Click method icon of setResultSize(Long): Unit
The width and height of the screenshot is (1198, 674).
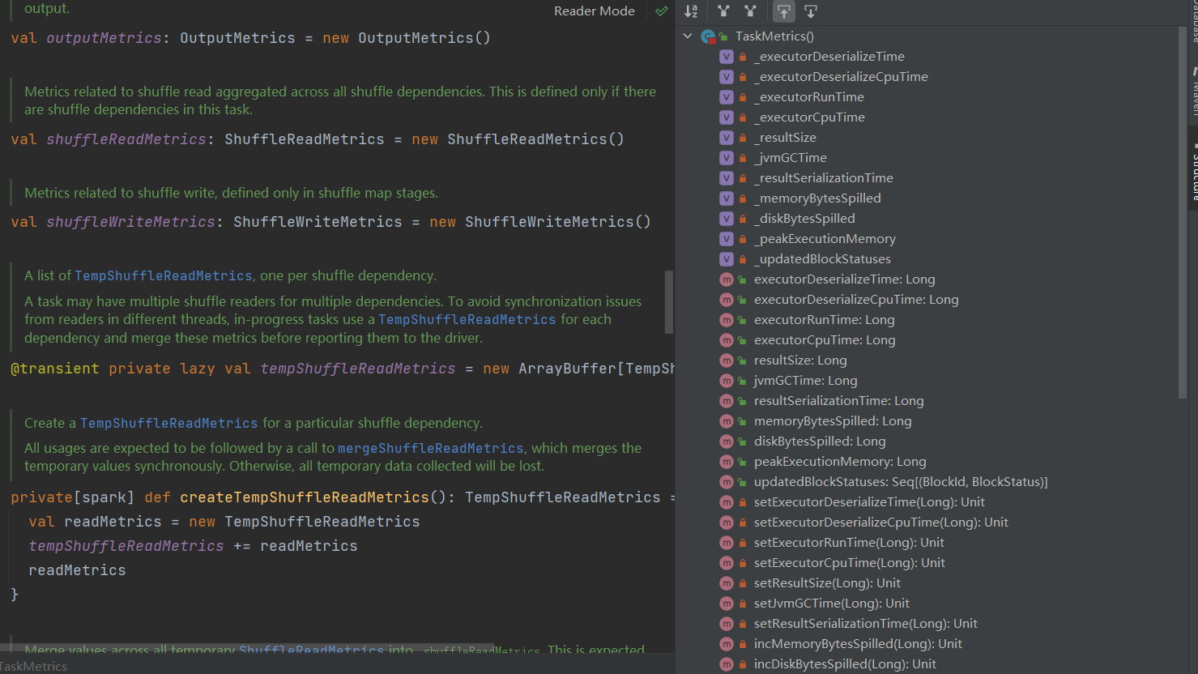point(727,583)
